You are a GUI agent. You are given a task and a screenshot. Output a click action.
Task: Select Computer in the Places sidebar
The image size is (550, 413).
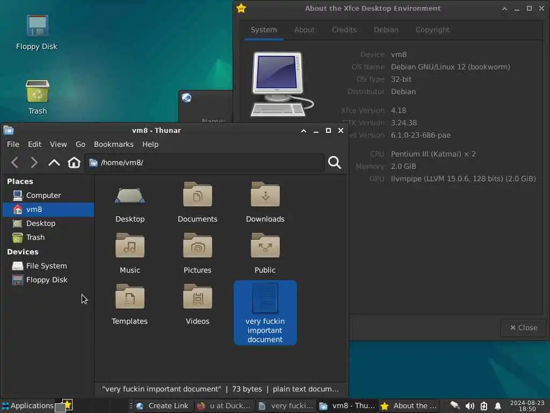[x=48, y=195]
